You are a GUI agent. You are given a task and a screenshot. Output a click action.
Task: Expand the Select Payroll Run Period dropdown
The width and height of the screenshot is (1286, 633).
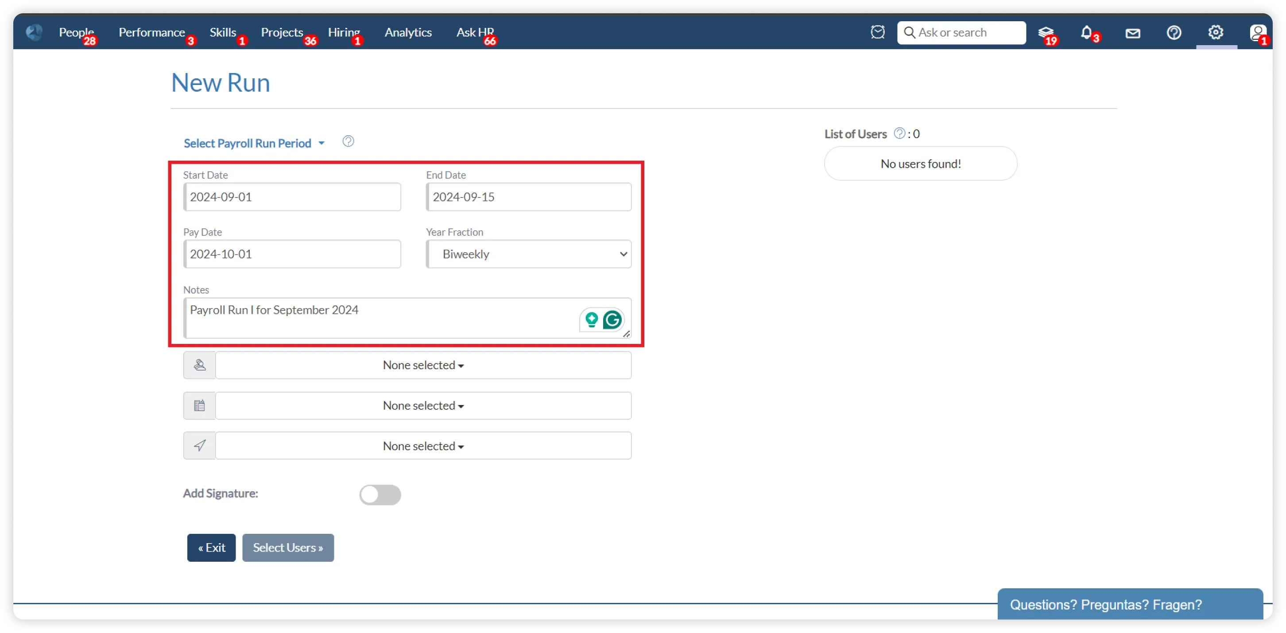(254, 143)
